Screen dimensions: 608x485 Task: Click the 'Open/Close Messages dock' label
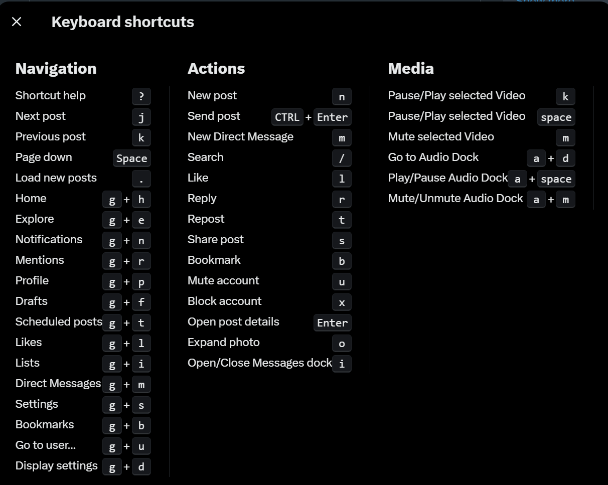[260, 363]
